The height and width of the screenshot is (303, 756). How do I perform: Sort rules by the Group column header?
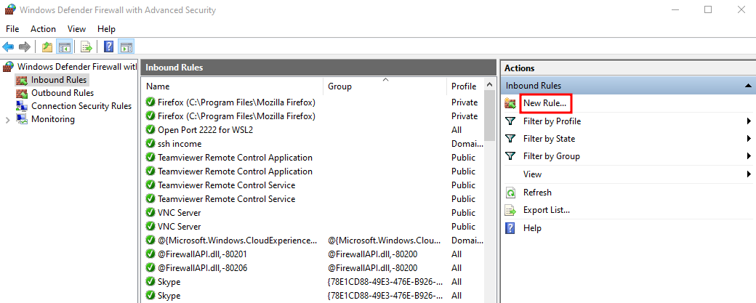pyautogui.click(x=384, y=86)
